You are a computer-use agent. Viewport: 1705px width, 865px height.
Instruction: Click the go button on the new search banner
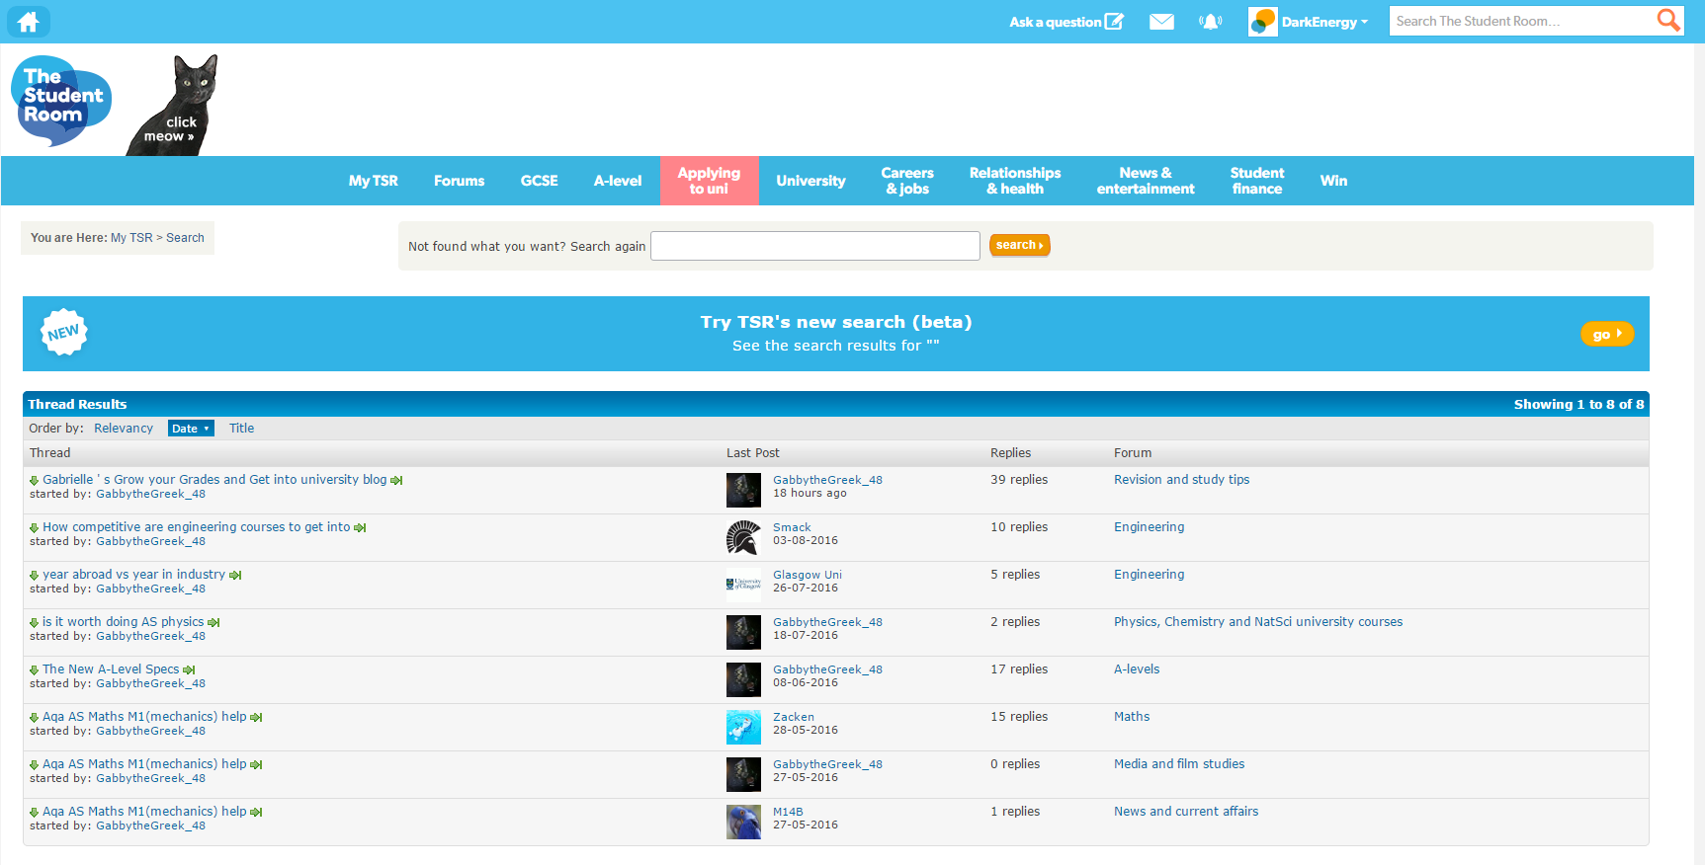(1607, 334)
